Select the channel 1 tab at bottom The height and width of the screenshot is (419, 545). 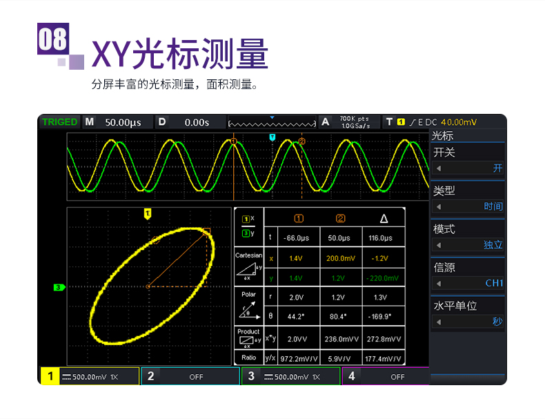click(50, 376)
